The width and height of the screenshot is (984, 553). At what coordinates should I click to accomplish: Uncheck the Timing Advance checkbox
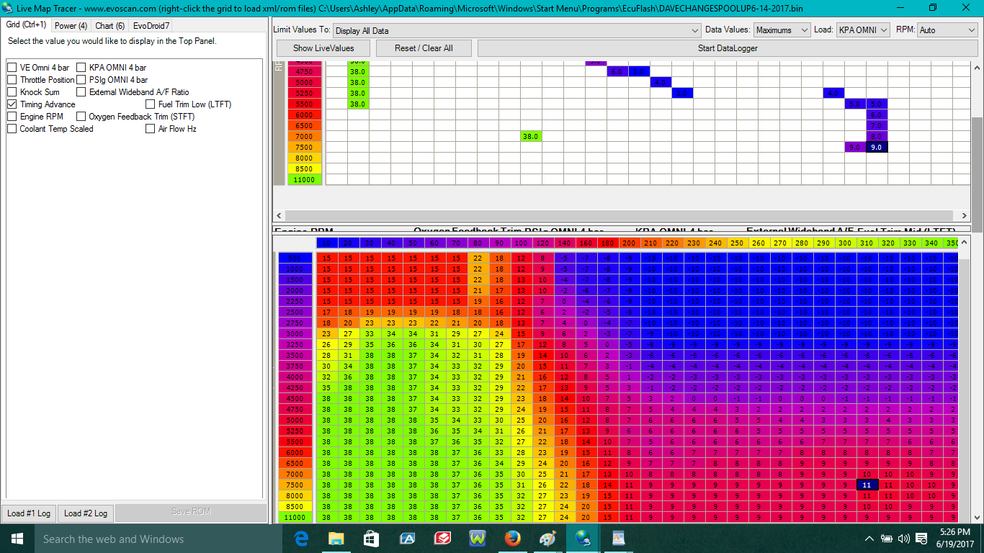coord(12,104)
